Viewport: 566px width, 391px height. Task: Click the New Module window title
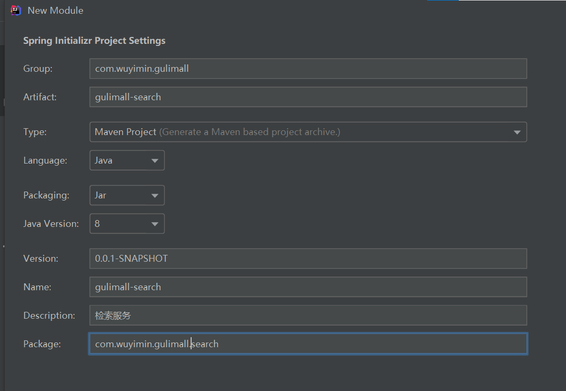[x=55, y=11]
